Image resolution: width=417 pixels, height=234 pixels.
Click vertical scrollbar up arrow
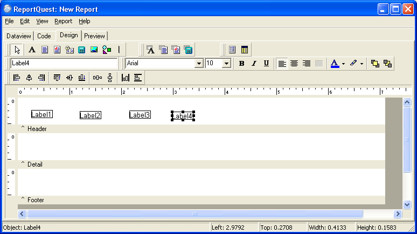click(x=407, y=102)
